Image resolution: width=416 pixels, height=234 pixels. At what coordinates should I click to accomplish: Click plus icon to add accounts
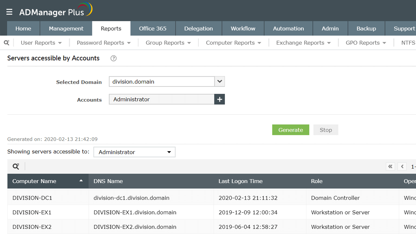pos(219,99)
